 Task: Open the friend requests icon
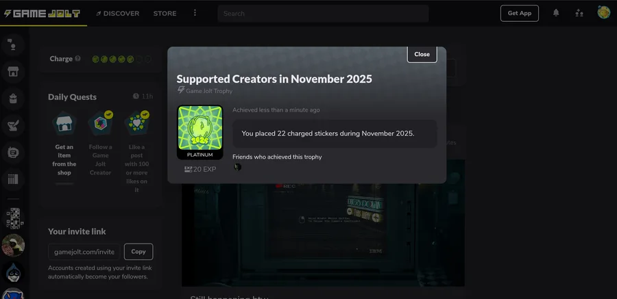click(x=579, y=13)
